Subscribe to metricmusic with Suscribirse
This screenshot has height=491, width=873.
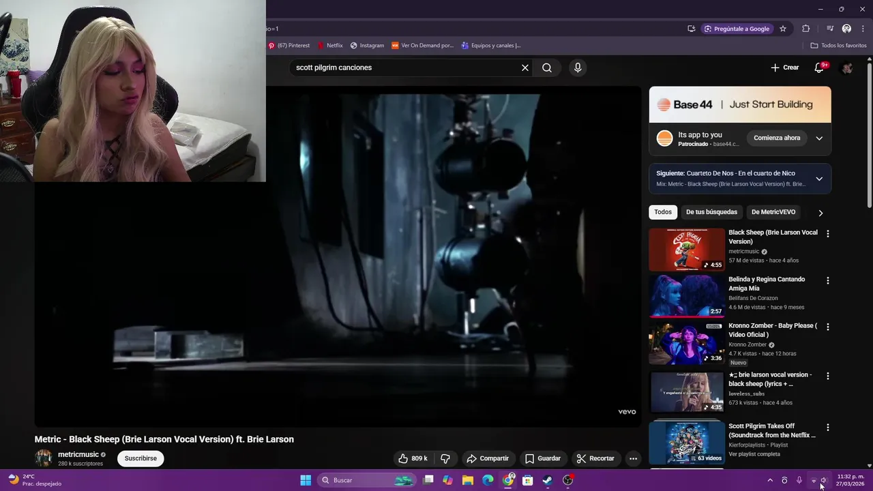click(x=140, y=458)
